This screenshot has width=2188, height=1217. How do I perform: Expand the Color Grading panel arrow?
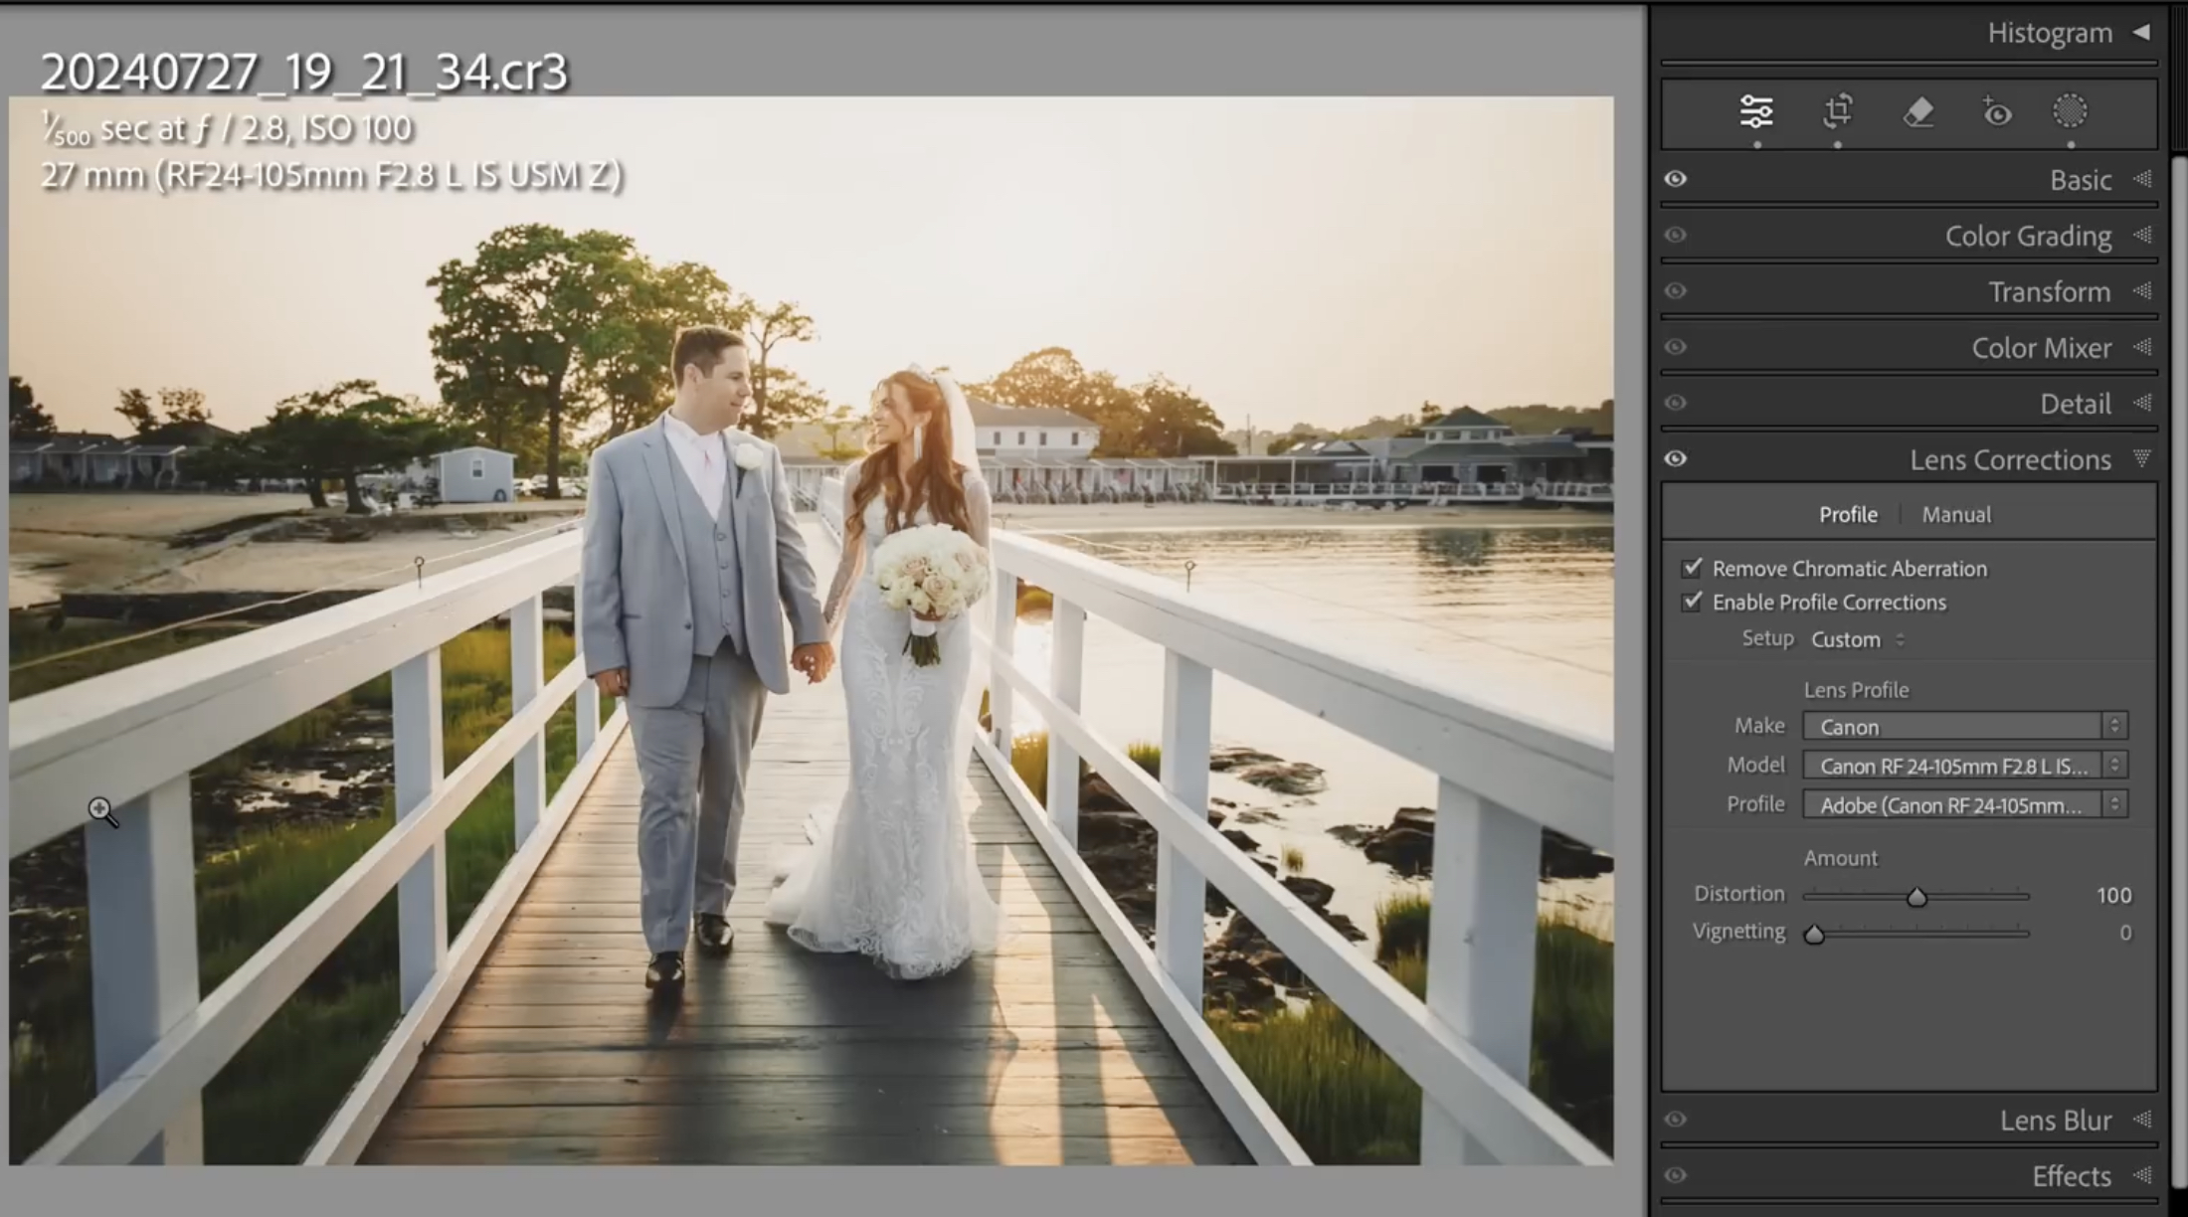[x=2142, y=236]
